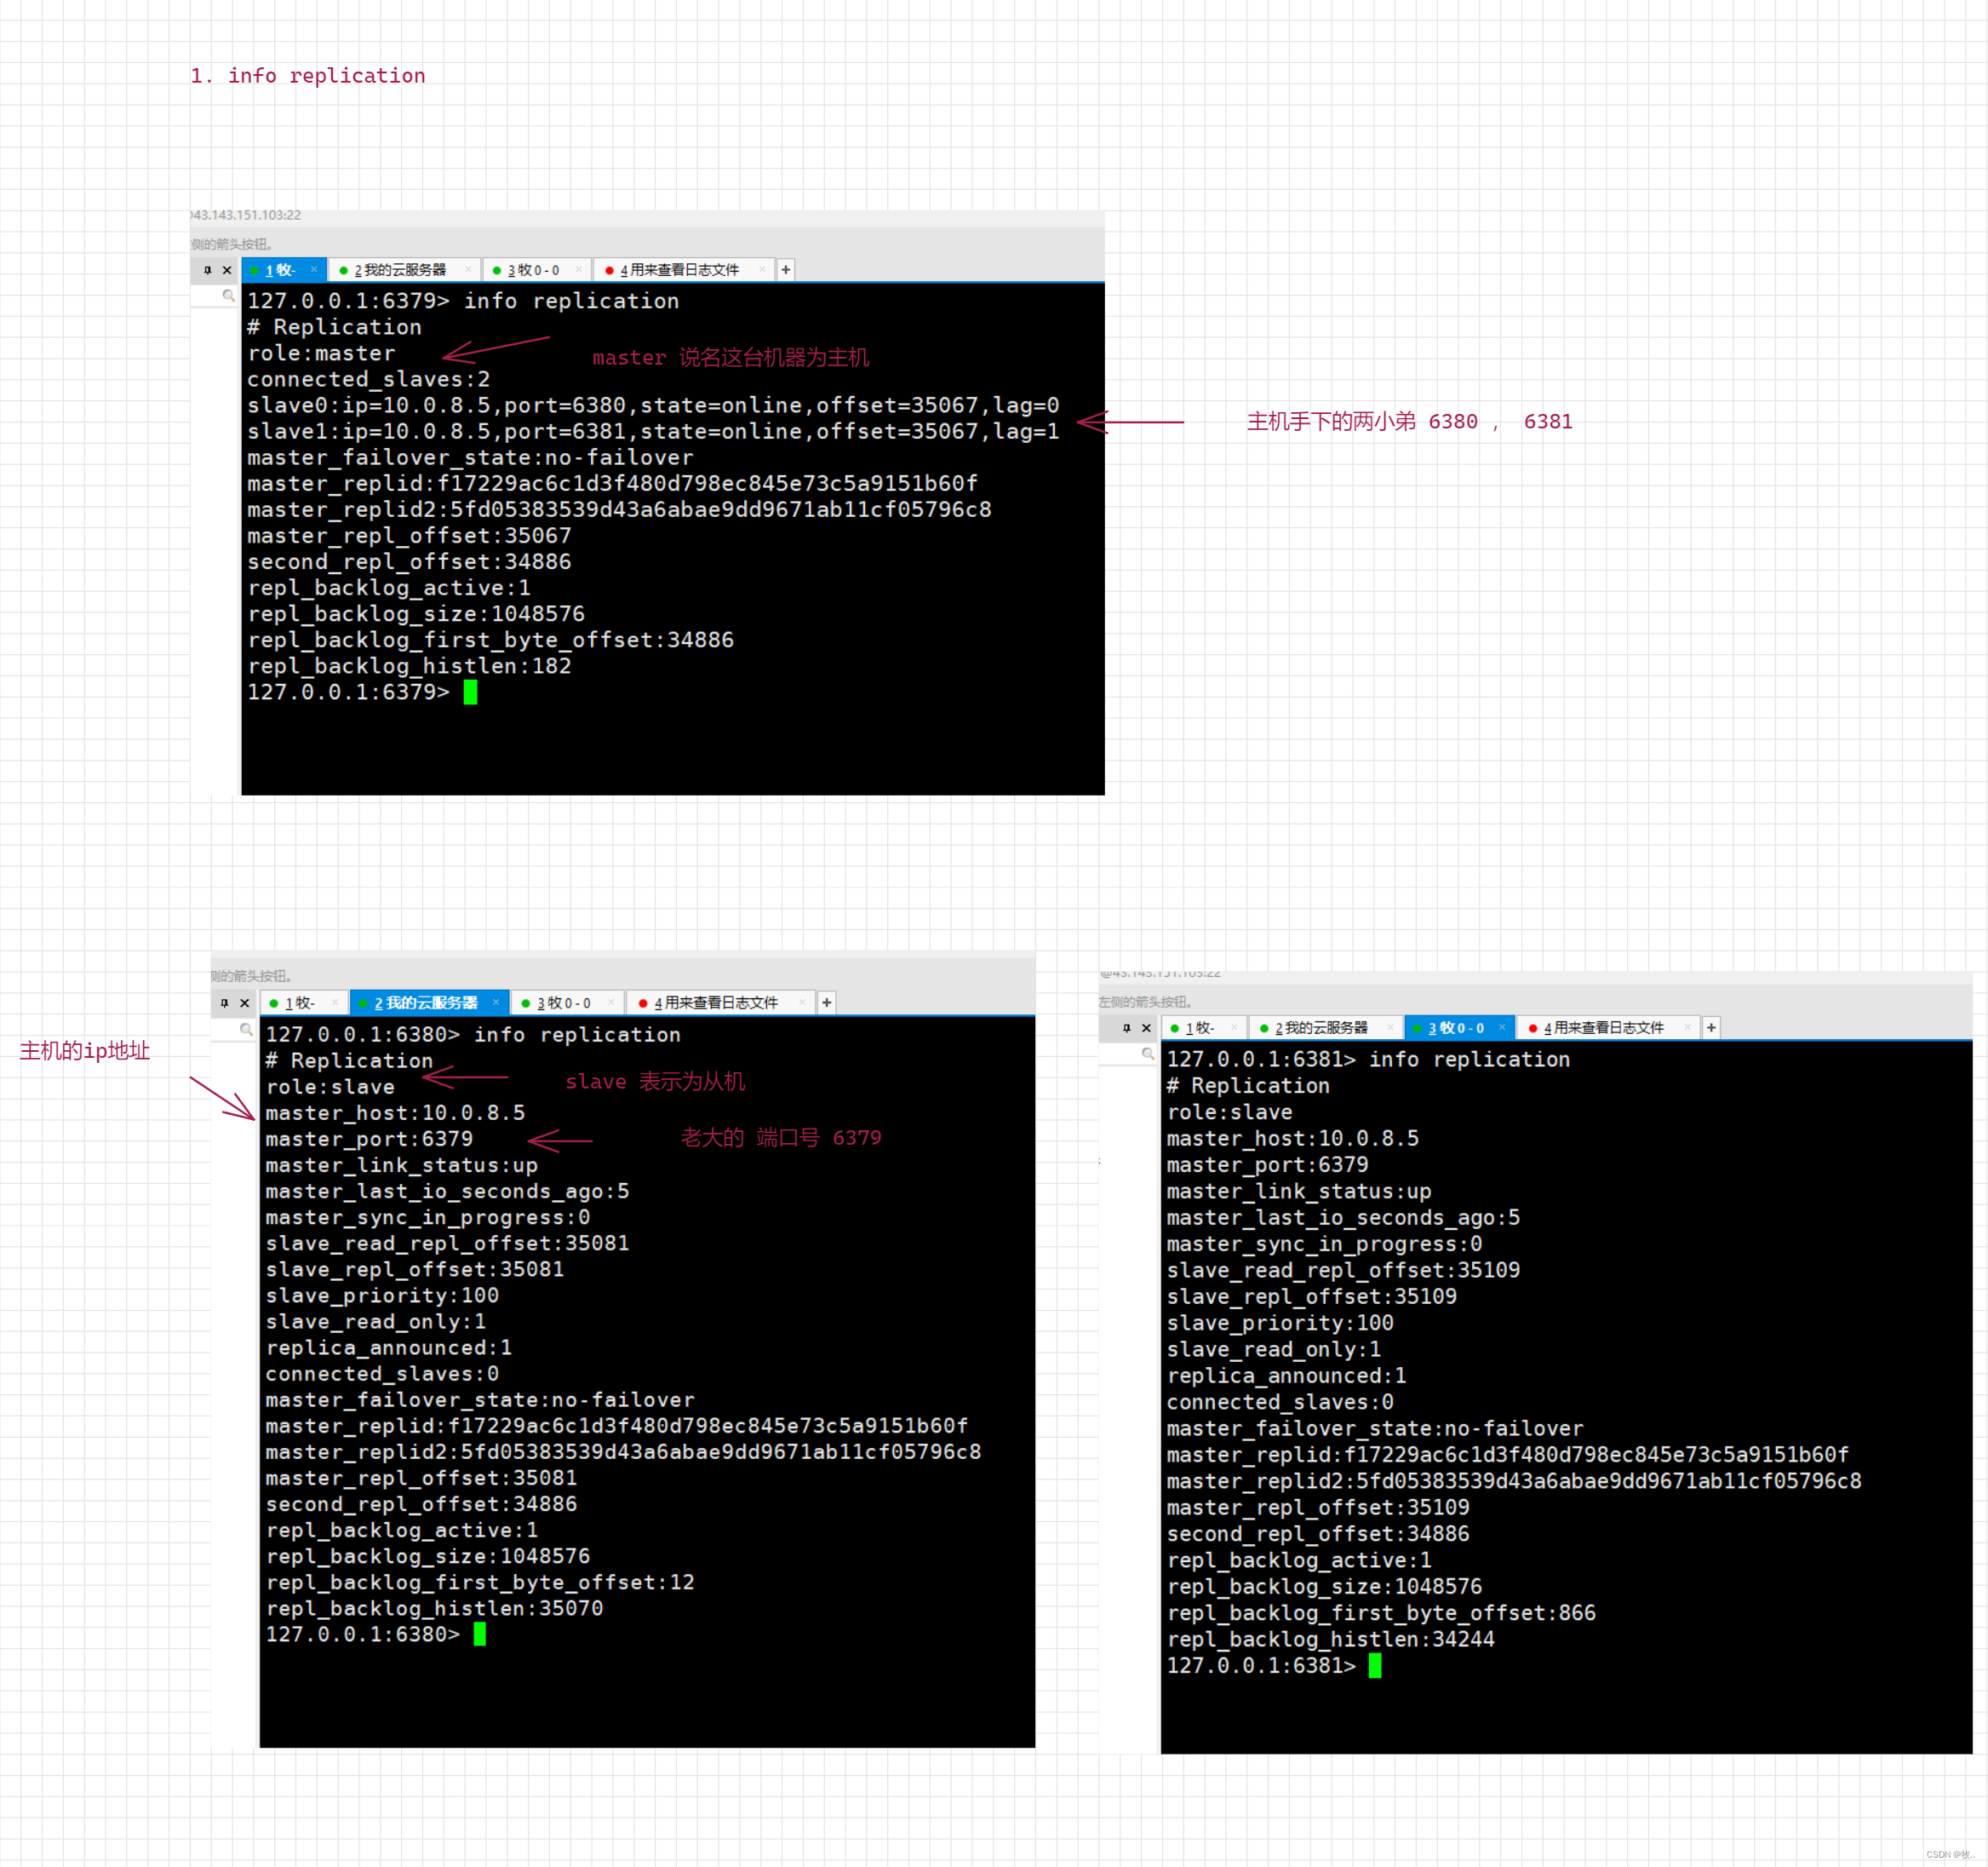Viewport: 1988px width, 1867px height.
Task: Pin the session panel in the 6379 window
Action: point(207,270)
